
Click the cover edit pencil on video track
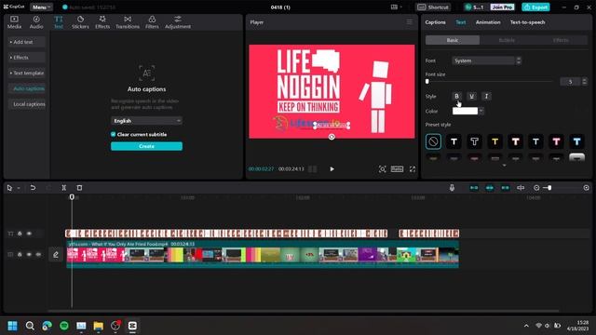click(x=56, y=254)
